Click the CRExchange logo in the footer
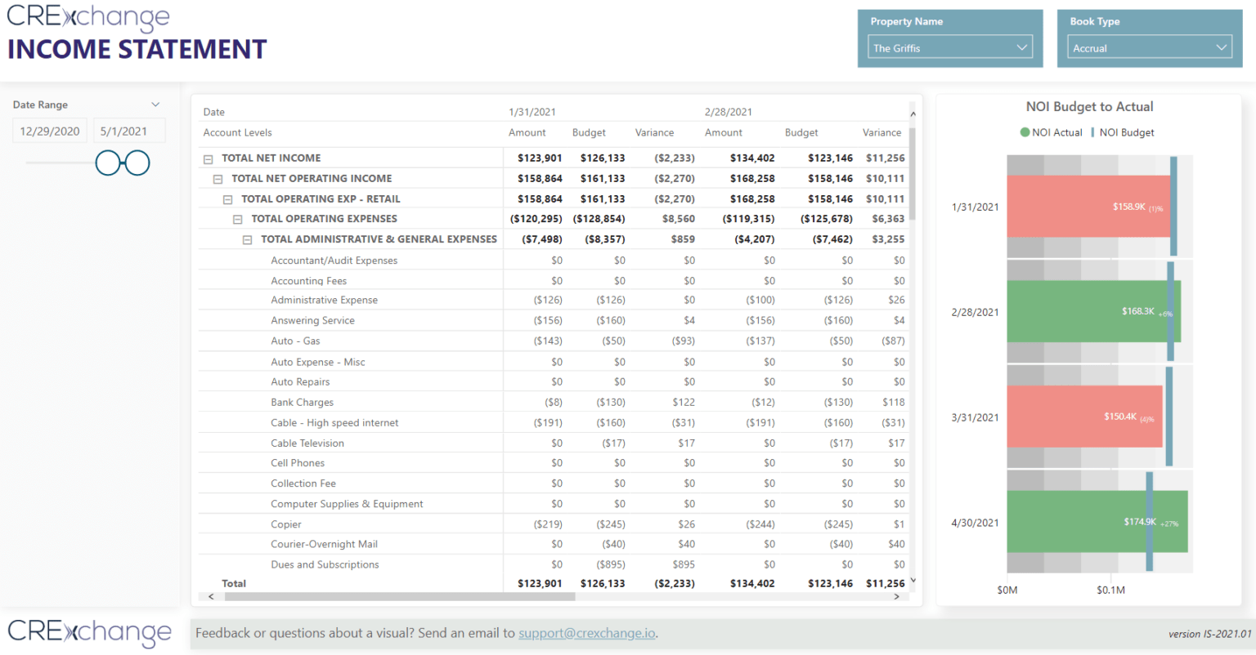1256x655 pixels. [x=88, y=633]
